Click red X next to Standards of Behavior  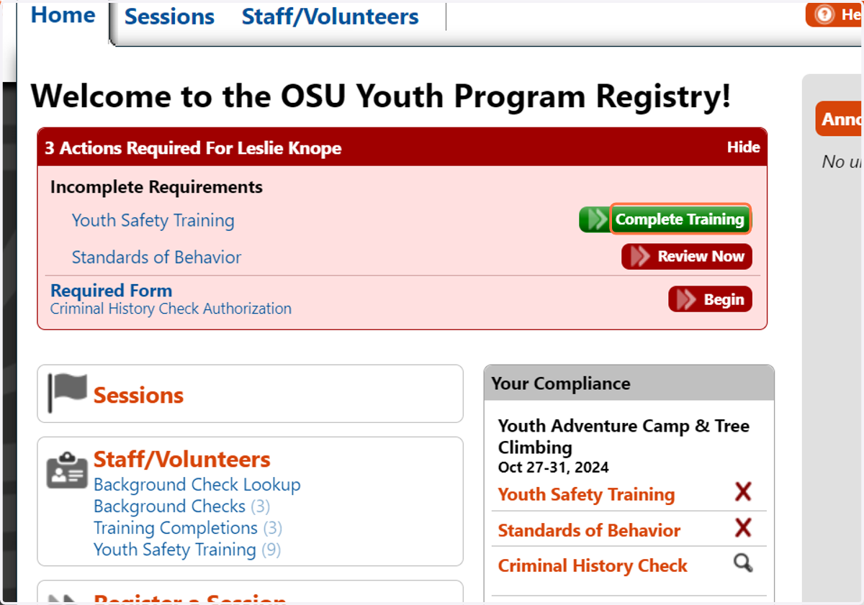(x=743, y=528)
